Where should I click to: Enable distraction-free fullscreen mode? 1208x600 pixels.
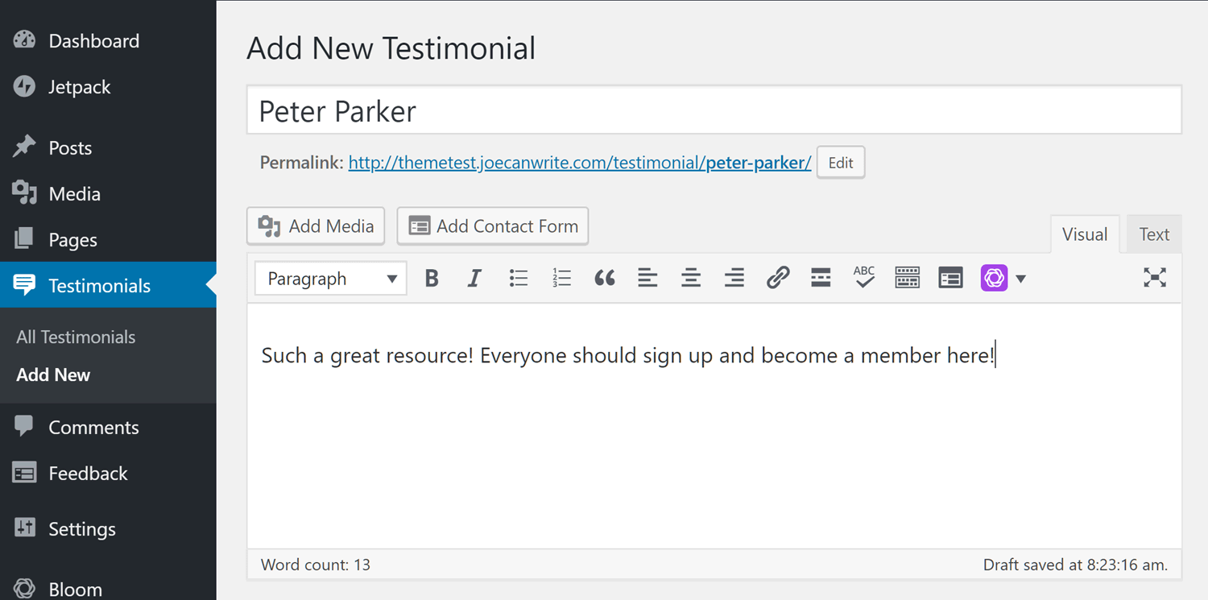pyautogui.click(x=1155, y=279)
